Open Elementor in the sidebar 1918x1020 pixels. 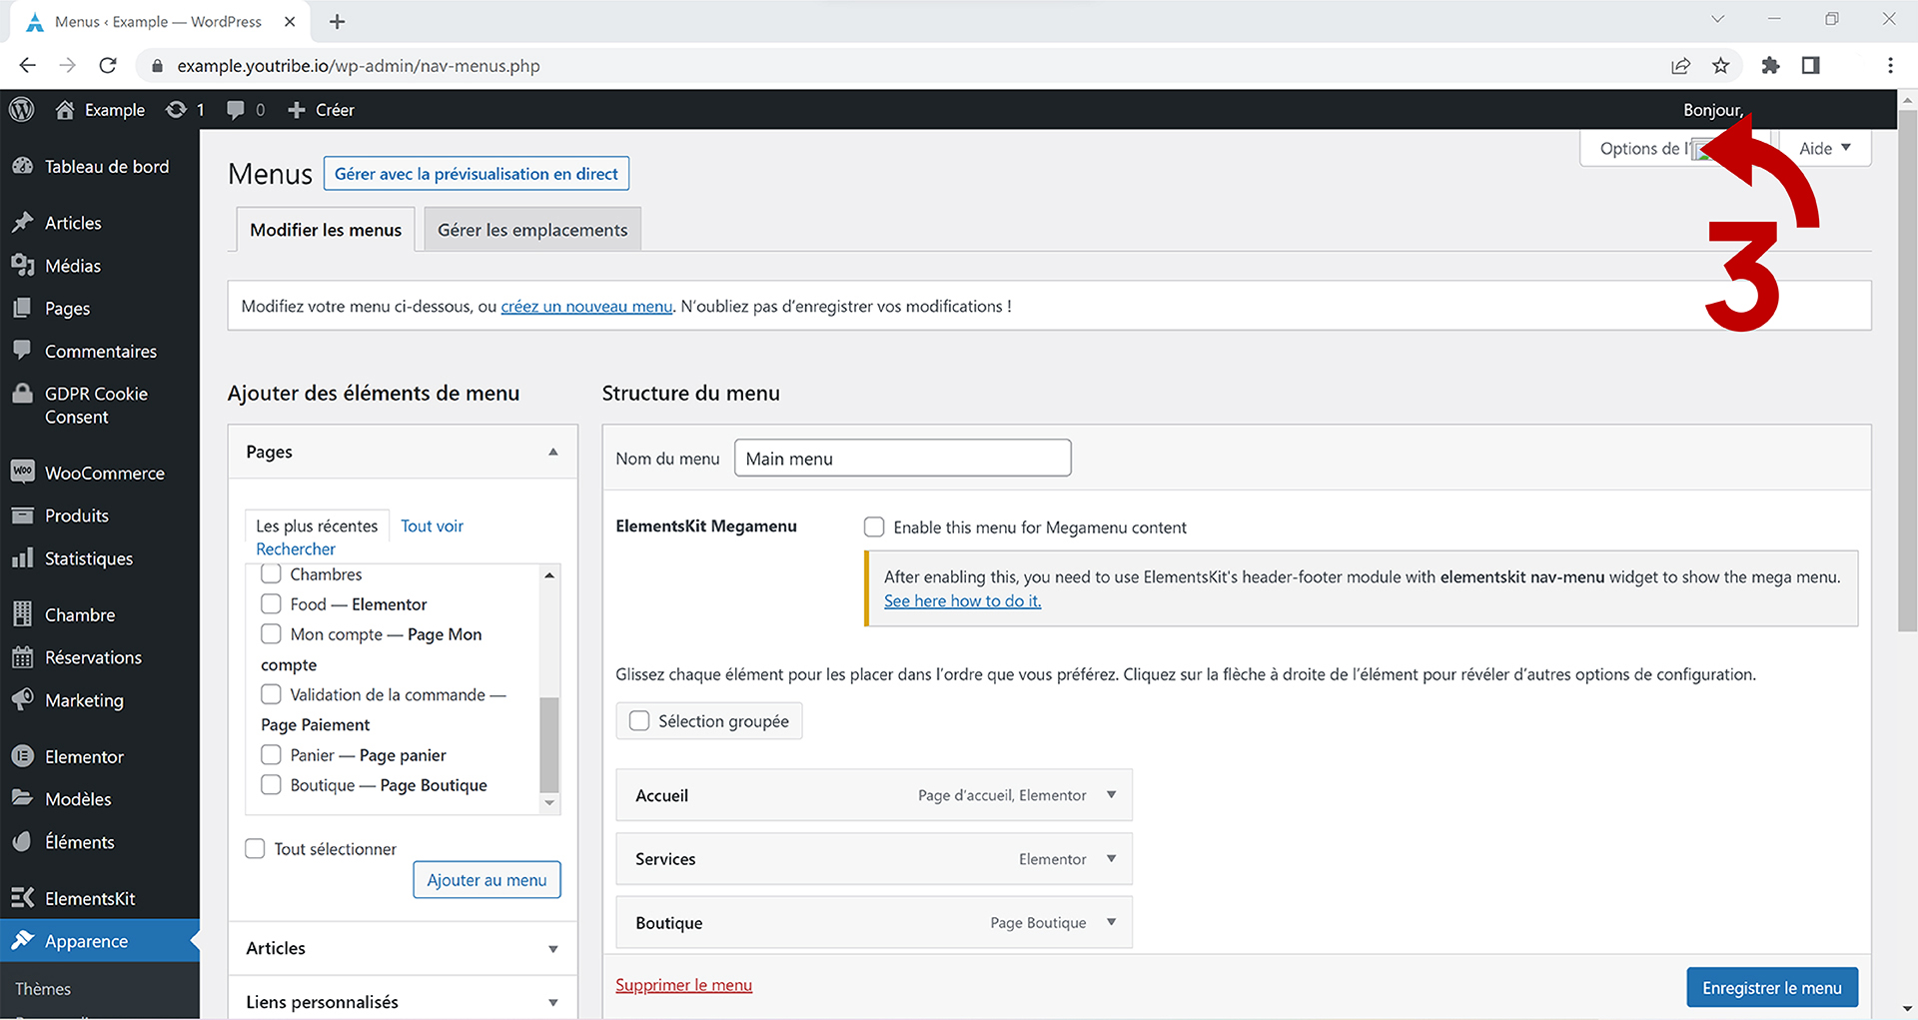point(84,756)
